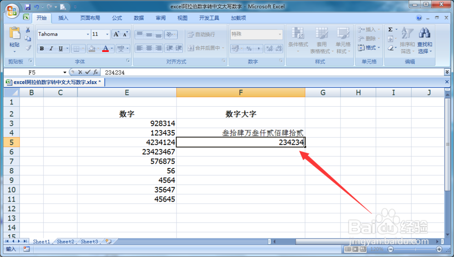Image resolution: width=454 pixels, height=257 pixels.
Task: Zoom in with the plus button
Action: point(439,249)
